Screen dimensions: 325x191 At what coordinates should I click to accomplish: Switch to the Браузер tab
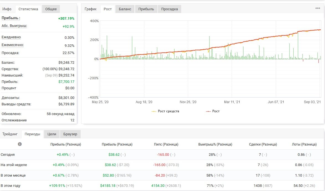[x=70, y=134]
